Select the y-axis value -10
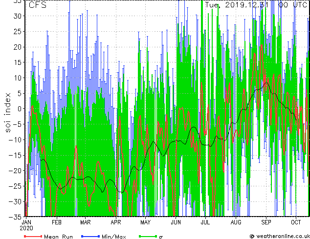Screen dimensions: 310x239 [15, 139]
